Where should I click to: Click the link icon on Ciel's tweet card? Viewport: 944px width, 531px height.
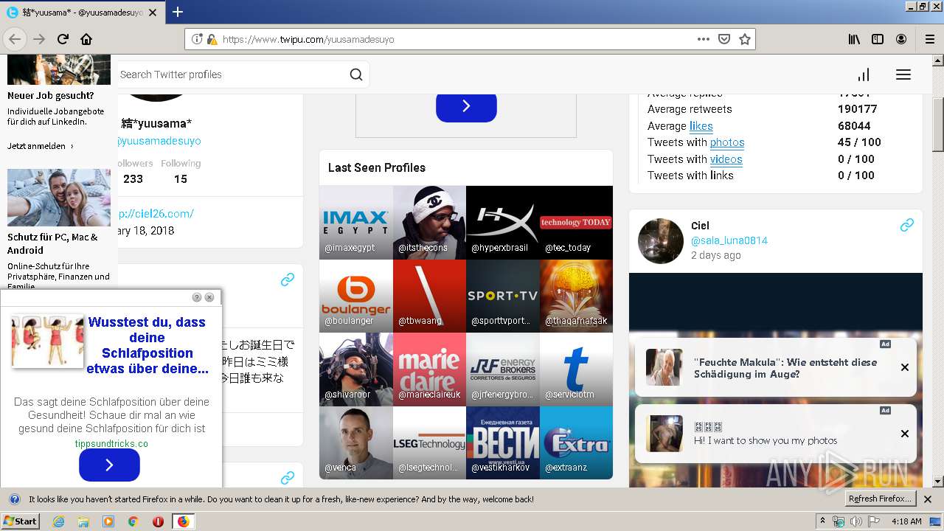click(907, 226)
